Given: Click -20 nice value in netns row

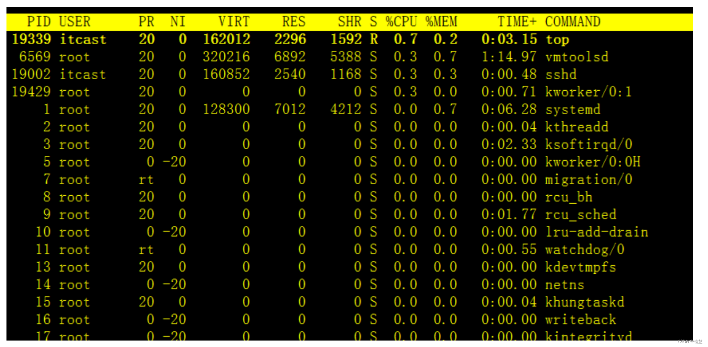Looking at the screenshot, I should (x=174, y=285).
